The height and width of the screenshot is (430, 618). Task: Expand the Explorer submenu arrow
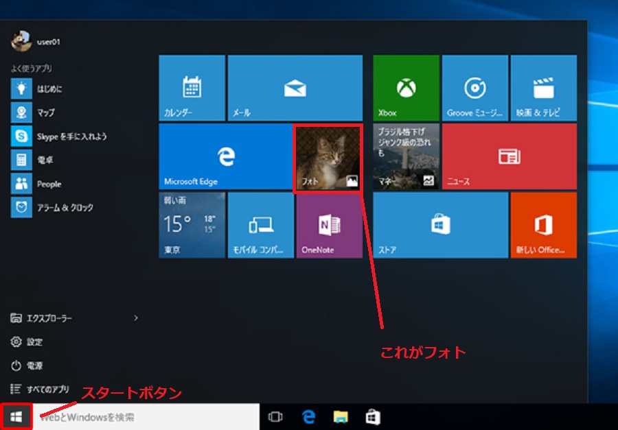(x=136, y=318)
